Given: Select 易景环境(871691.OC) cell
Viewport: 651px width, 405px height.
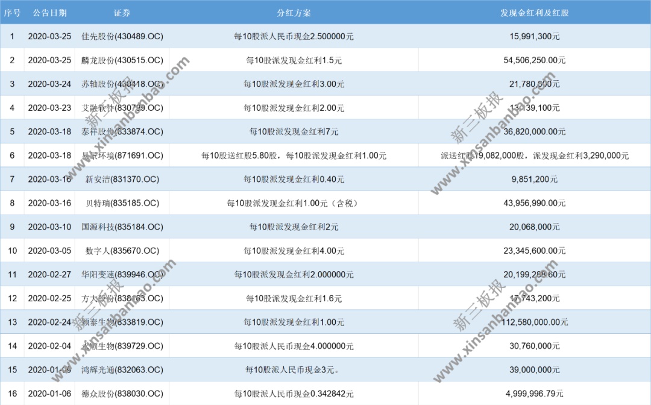Looking at the screenshot, I should click(x=122, y=155).
